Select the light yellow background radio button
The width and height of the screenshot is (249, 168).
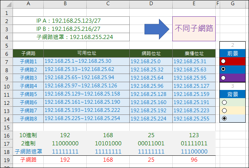point(224,110)
